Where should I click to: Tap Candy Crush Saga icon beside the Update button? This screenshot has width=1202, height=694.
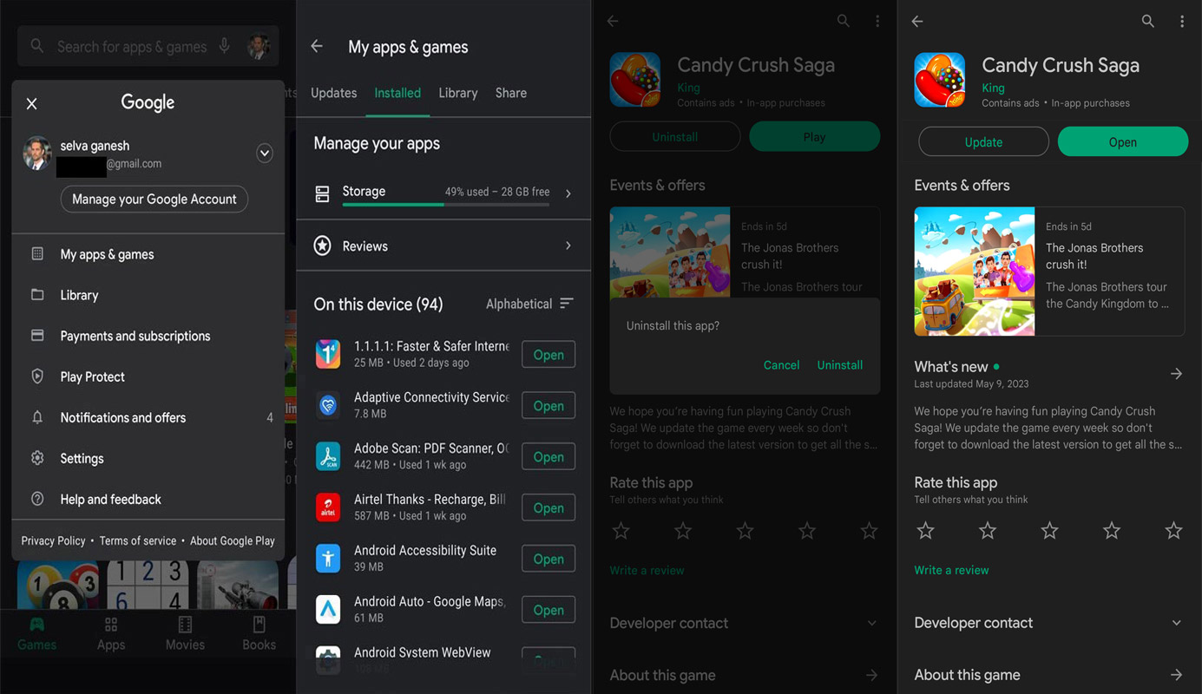pyautogui.click(x=940, y=80)
